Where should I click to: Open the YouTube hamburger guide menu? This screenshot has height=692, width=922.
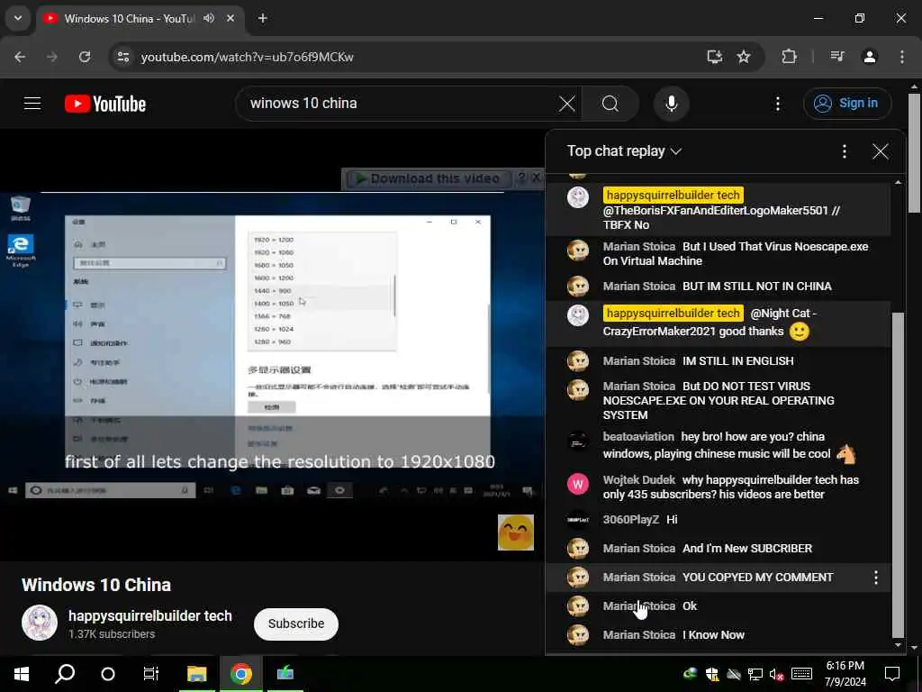point(32,104)
